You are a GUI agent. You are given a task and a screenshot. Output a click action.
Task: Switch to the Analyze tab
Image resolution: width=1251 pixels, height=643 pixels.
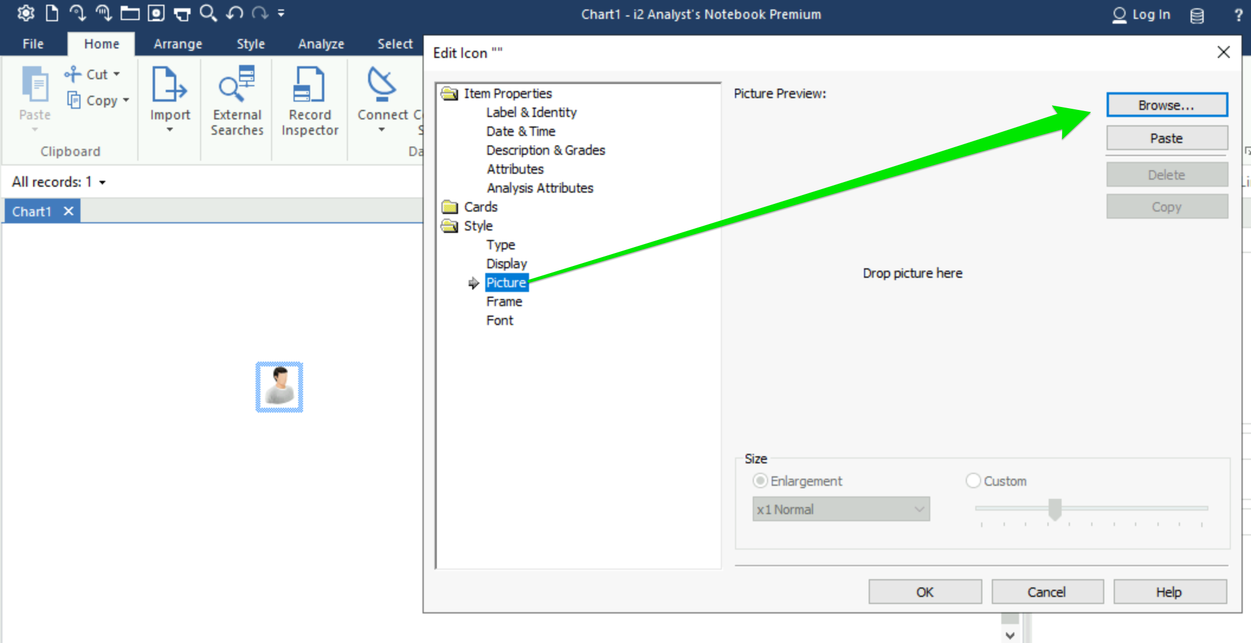[x=321, y=44]
